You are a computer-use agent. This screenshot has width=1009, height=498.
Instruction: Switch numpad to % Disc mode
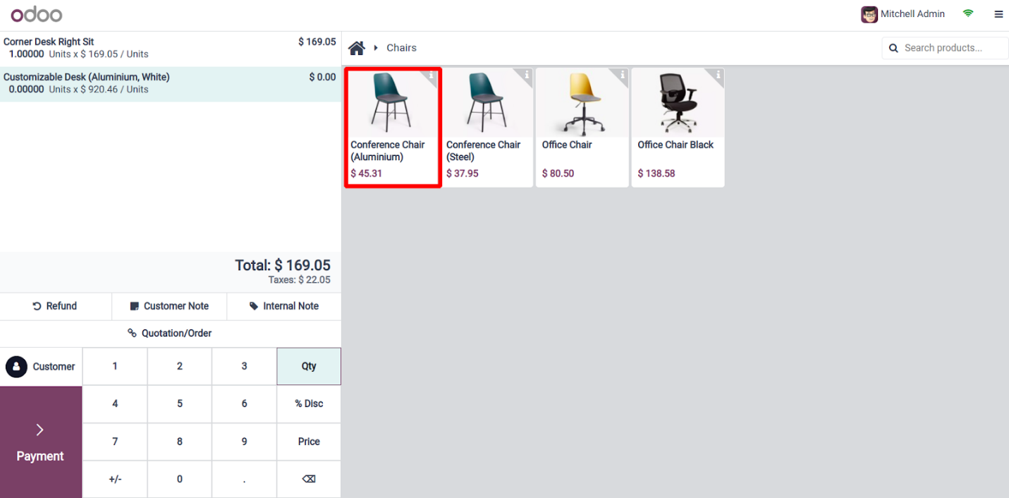[309, 403]
